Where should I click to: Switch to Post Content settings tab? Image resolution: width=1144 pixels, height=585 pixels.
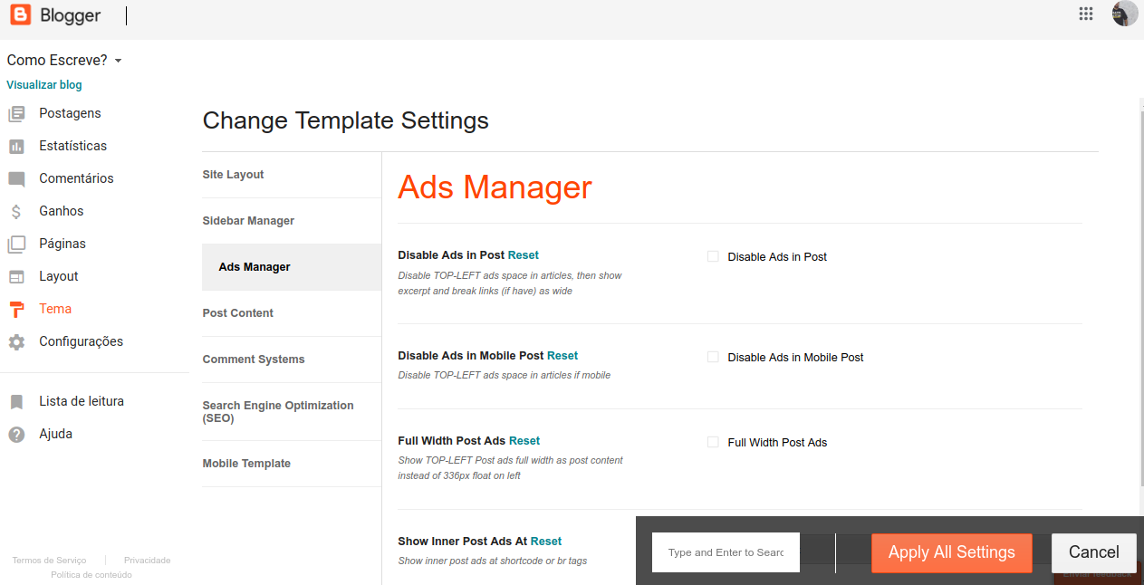tap(238, 313)
